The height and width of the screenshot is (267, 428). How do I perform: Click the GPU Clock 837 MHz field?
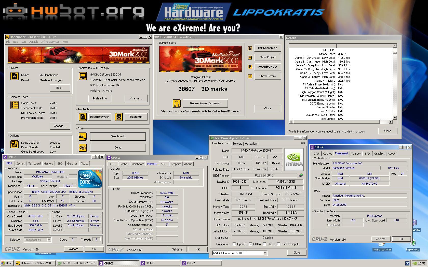[239, 225]
